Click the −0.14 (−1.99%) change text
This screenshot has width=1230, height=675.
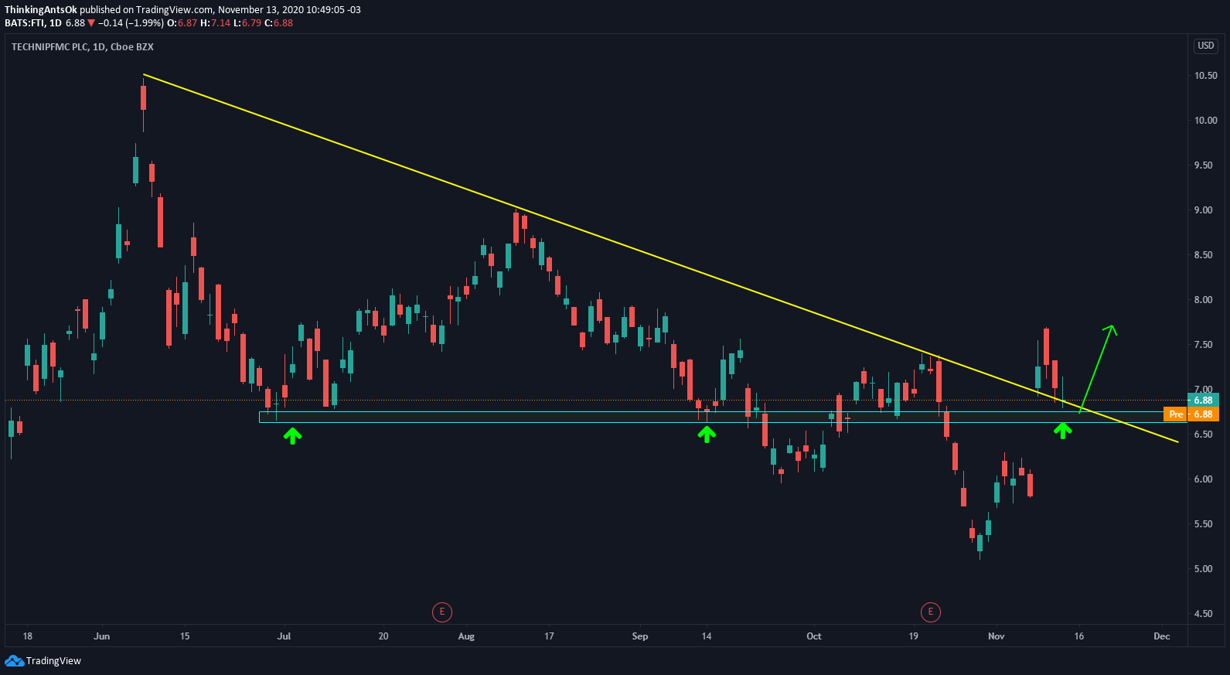coord(131,23)
